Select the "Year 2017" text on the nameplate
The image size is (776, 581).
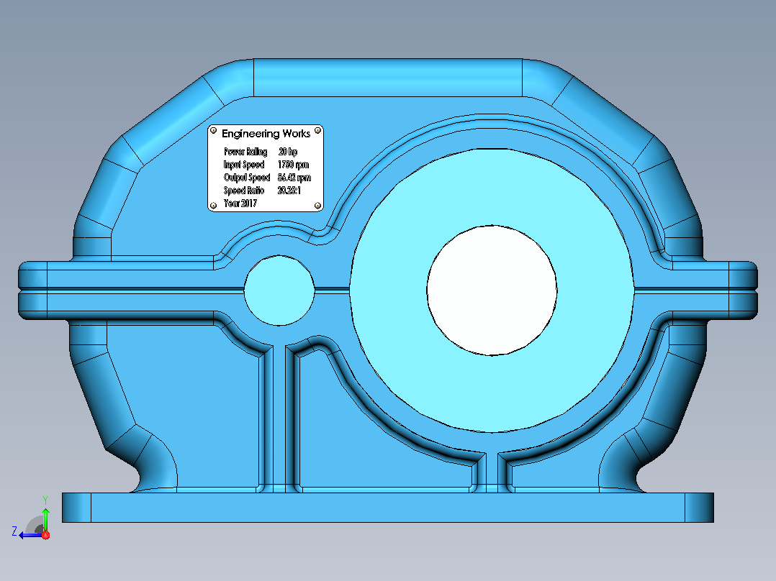[240, 203]
